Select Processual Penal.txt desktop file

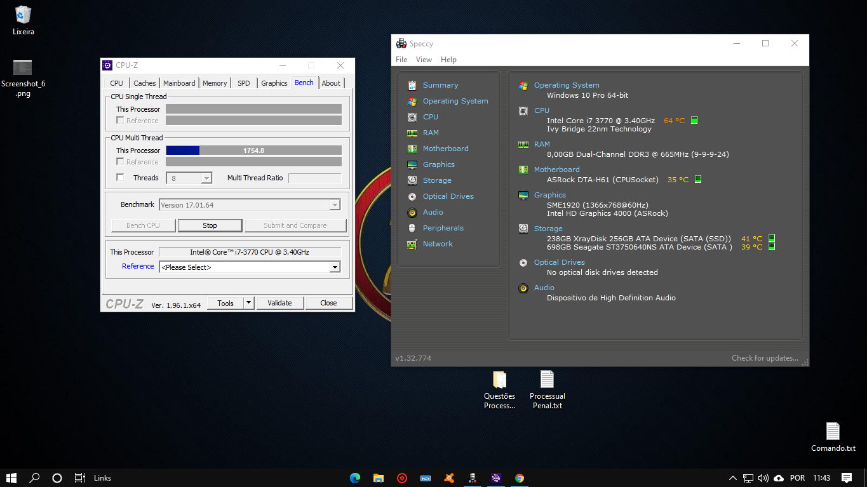click(547, 390)
